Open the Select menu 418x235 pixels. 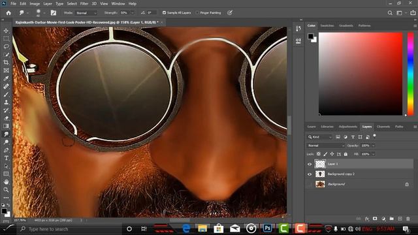coord(72,4)
